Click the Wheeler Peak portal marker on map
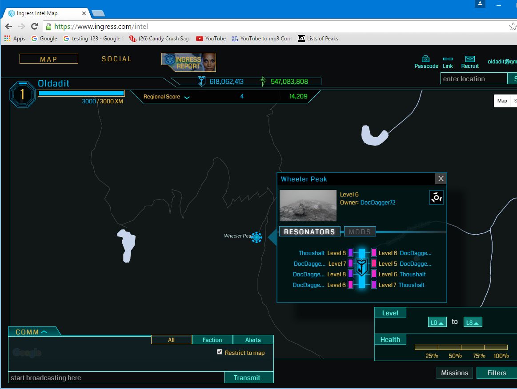The width and height of the screenshot is (517, 389). pyautogui.click(x=256, y=237)
